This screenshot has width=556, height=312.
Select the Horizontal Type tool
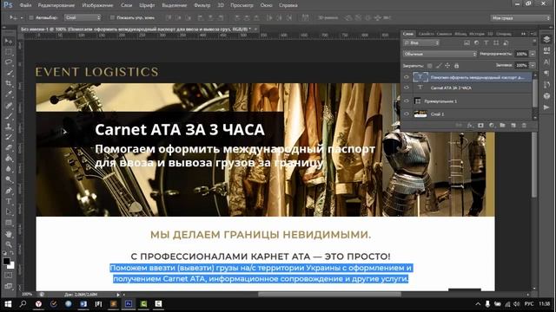click(x=9, y=202)
